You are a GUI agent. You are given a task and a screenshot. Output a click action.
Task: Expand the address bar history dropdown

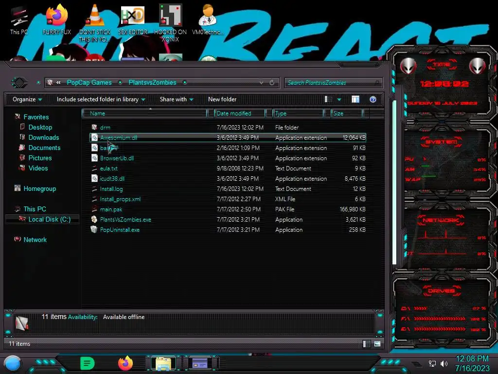tap(261, 83)
